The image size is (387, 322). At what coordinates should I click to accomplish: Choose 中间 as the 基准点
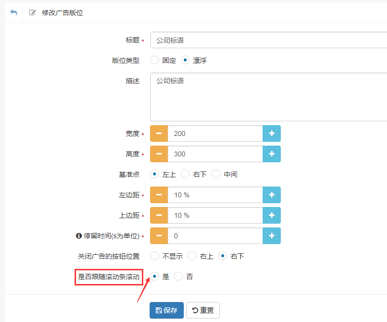coord(216,174)
